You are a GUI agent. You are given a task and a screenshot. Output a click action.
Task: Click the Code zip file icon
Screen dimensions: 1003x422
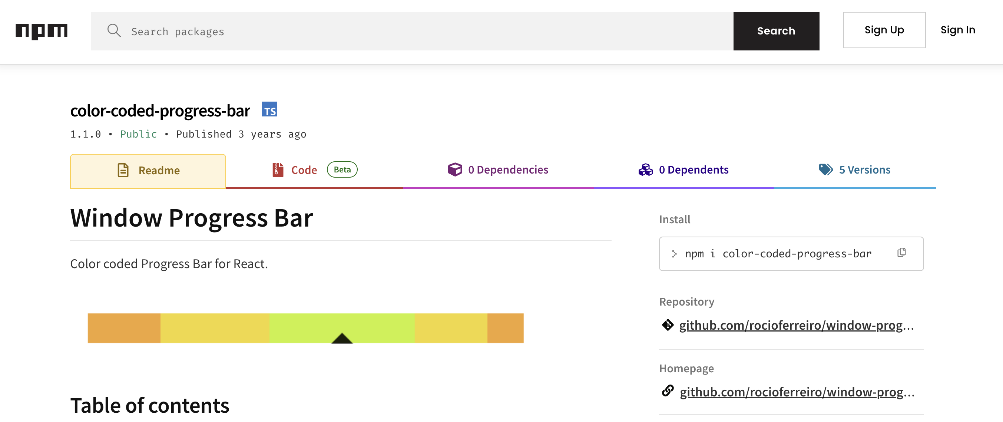tap(278, 170)
